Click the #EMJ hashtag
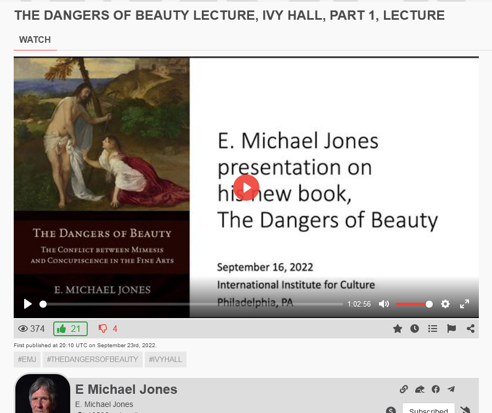Screen dimensions: 492x413 (27, 359)
